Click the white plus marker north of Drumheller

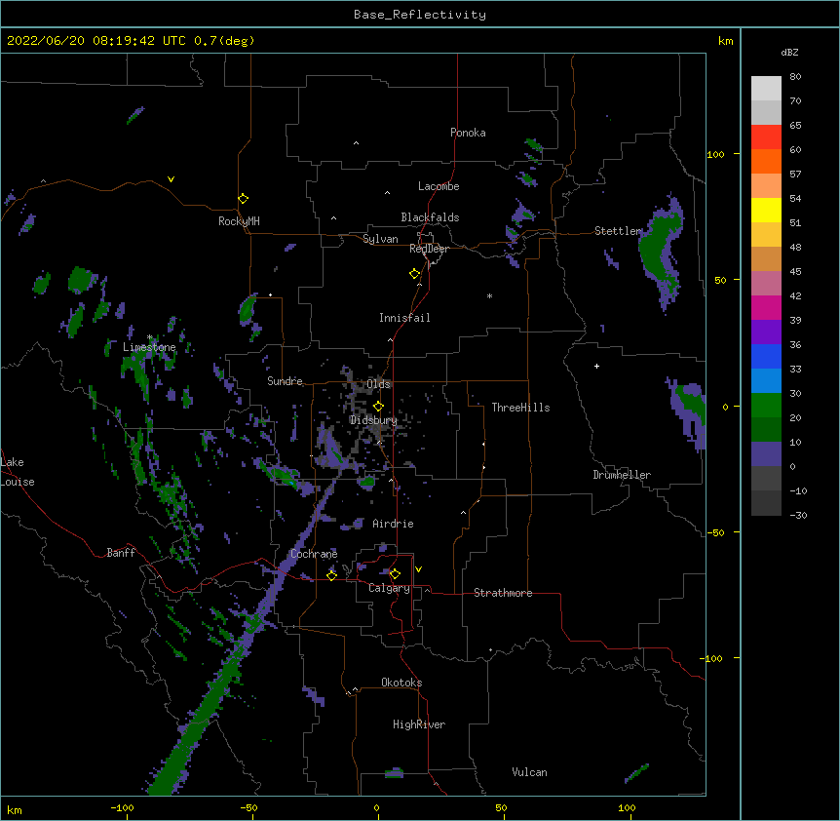[x=596, y=366]
